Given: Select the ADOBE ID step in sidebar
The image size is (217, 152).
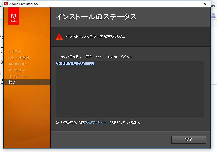Looking at the screenshot, I should [17, 64].
